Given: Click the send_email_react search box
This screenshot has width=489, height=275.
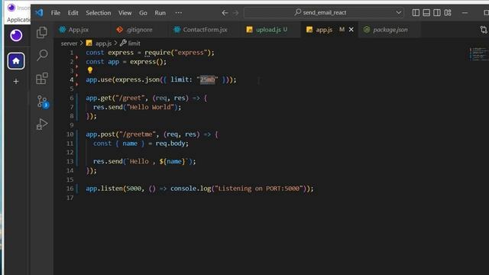Looking at the screenshot, I should point(324,12).
